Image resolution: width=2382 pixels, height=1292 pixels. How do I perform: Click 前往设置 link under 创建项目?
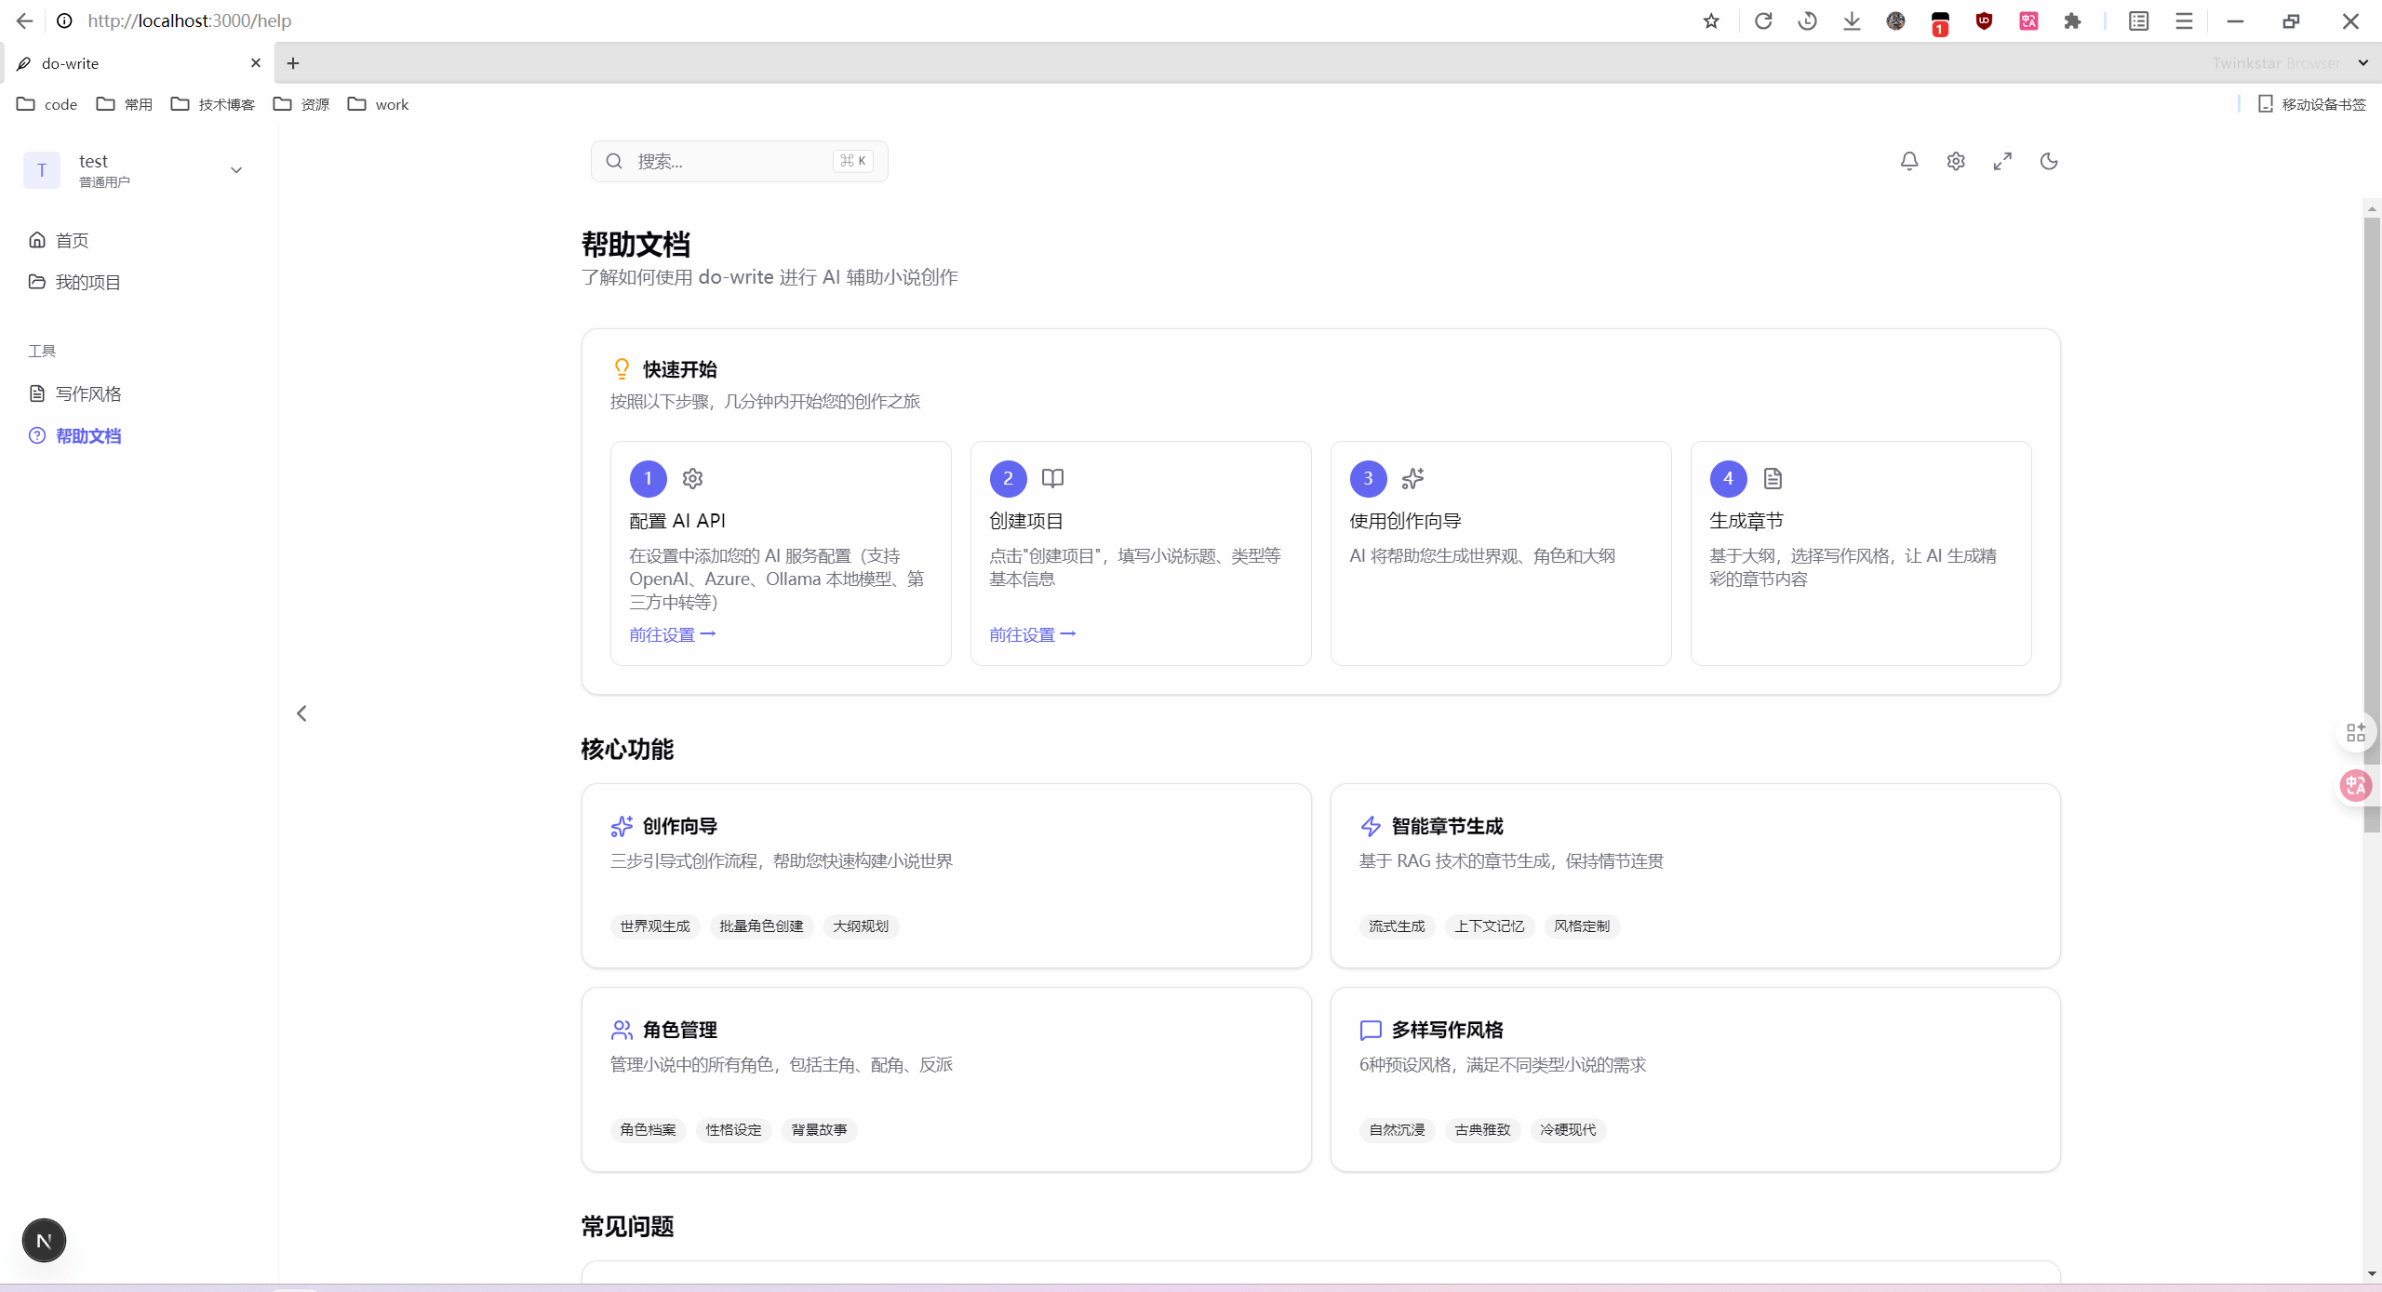1032,634
